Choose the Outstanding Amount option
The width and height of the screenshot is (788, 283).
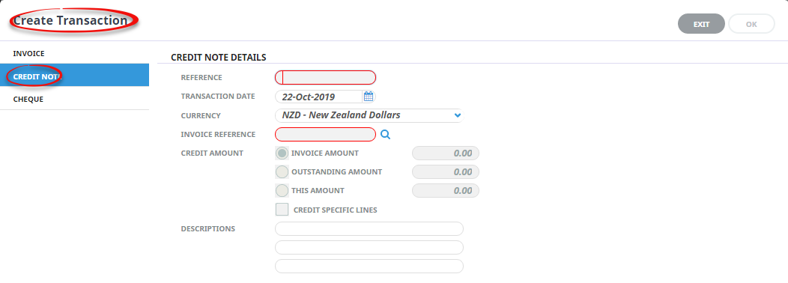pyautogui.click(x=282, y=172)
